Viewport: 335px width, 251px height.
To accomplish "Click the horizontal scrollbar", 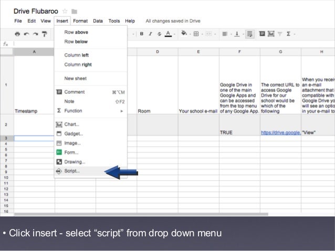I will (x=141, y=214).
